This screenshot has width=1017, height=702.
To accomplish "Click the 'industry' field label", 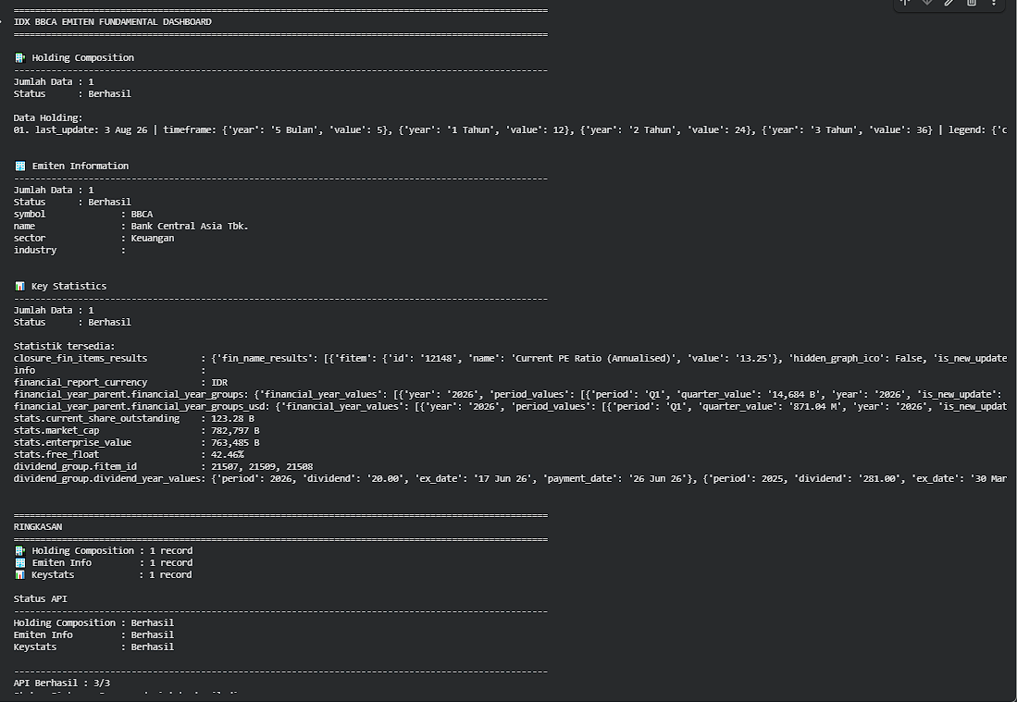I will click(x=35, y=251).
